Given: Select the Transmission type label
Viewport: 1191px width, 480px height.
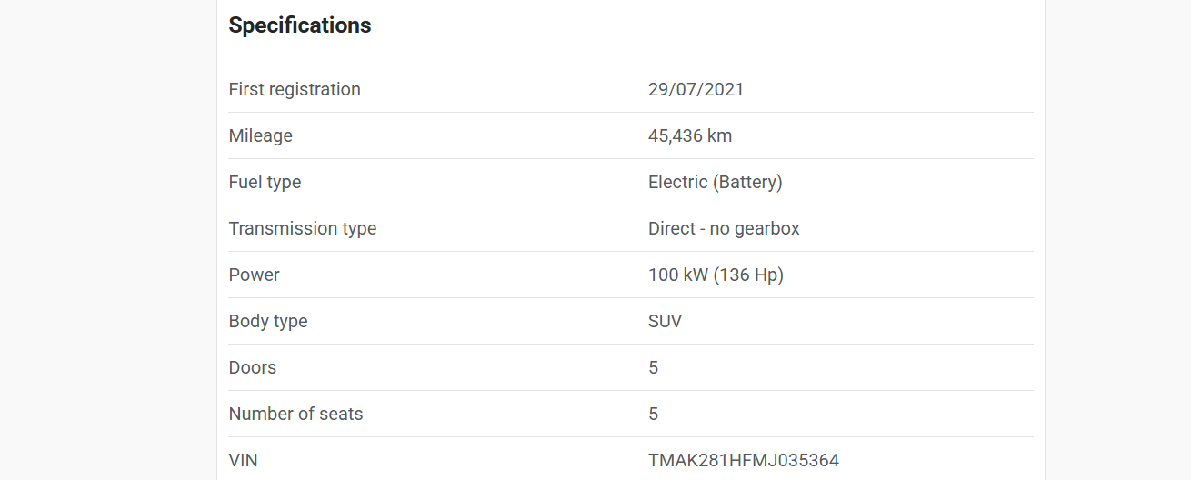Looking at the screenshot, I should [x=303, y=228].
